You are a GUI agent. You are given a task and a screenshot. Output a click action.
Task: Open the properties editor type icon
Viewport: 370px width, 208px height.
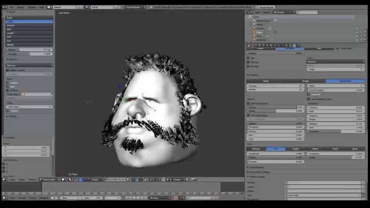(x=249, y=45)
